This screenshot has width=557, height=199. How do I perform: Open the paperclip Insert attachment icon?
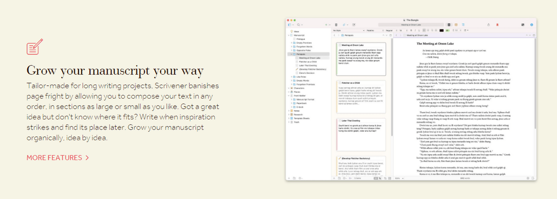[x=344, y=25]
